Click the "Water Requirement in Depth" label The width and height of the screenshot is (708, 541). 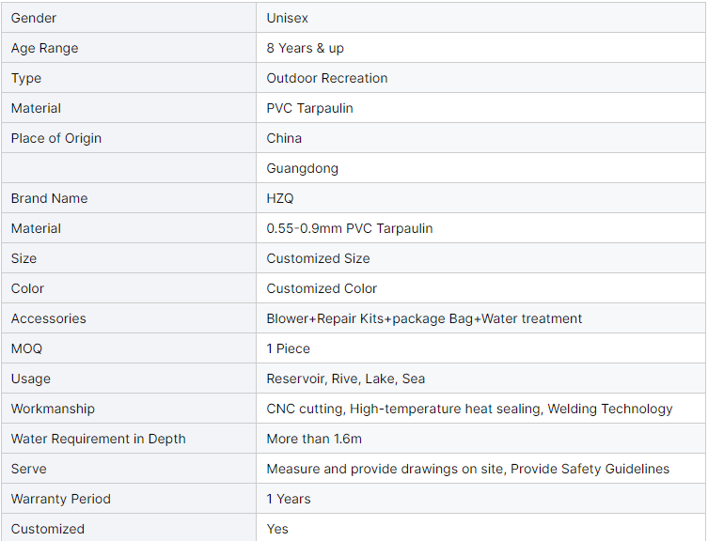[x=98, y=439]
